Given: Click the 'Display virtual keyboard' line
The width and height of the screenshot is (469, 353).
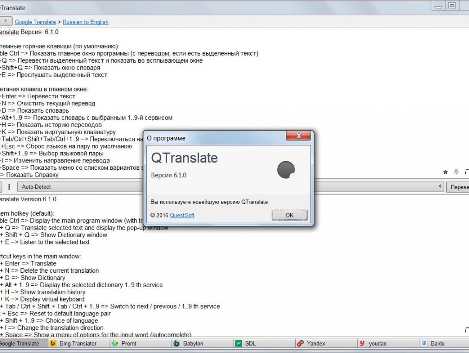Looking at the screenshot, I should 42,299.
